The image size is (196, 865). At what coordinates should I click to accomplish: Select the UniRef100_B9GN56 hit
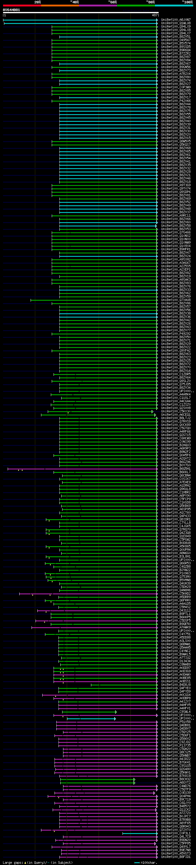(175, 67)
